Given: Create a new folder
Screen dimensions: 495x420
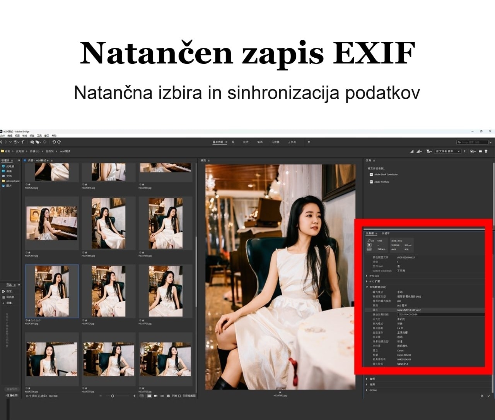Looking at the screenshot, I should [x=480, y=151].
